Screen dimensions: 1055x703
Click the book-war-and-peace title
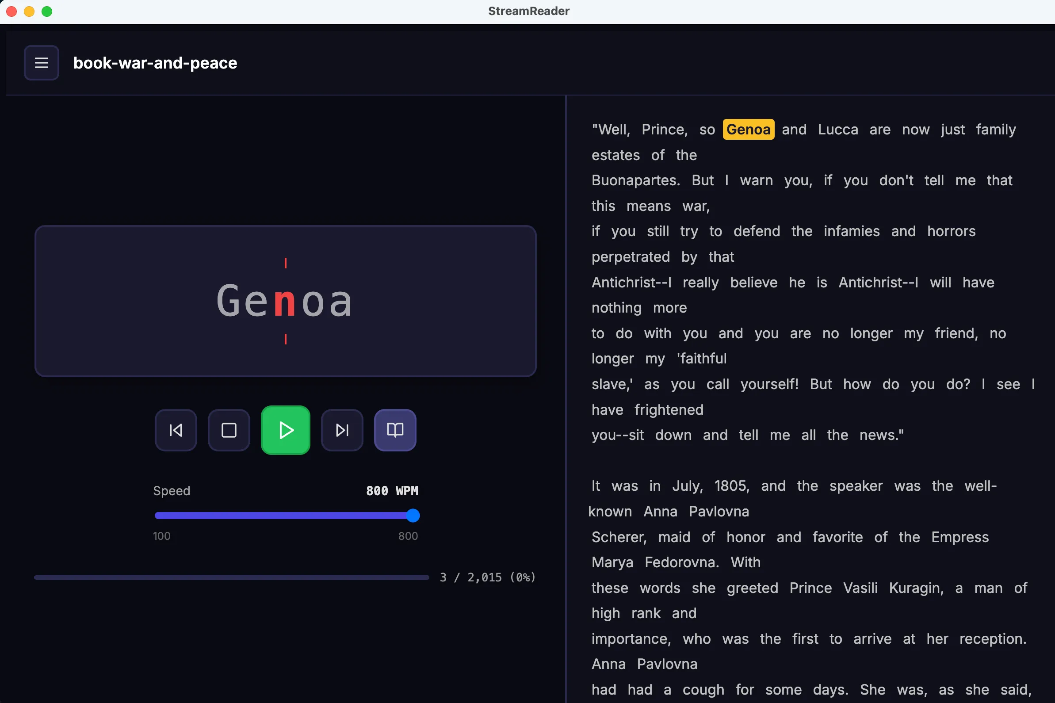click(x=155, y=63)
